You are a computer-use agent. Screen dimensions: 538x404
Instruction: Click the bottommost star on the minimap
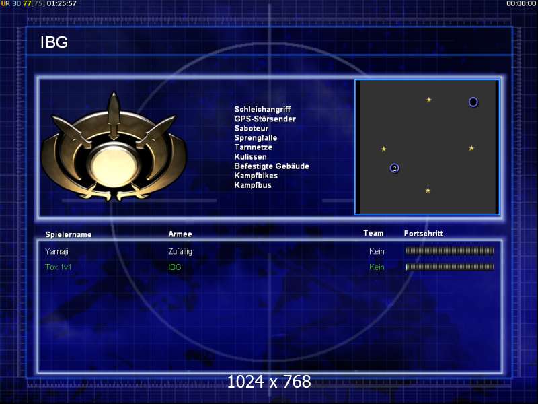(428, 190)
